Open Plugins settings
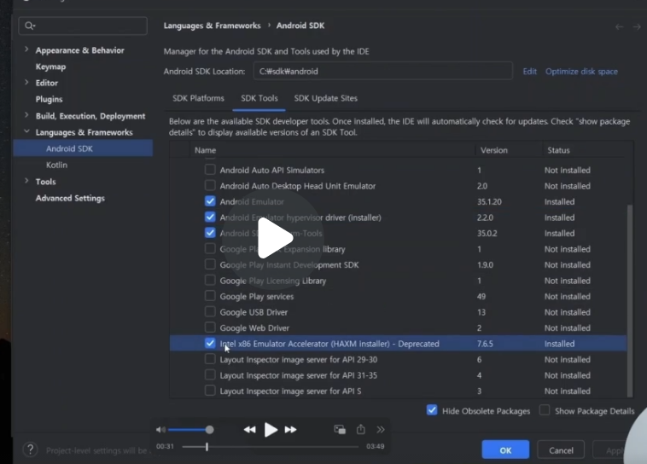 50,100
